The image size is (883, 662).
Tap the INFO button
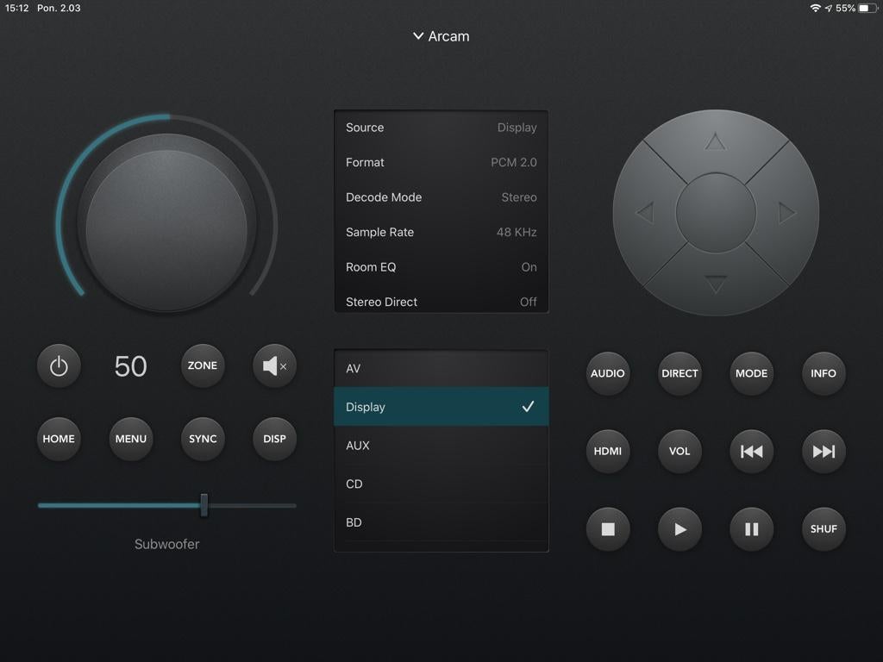click(824, 373)
